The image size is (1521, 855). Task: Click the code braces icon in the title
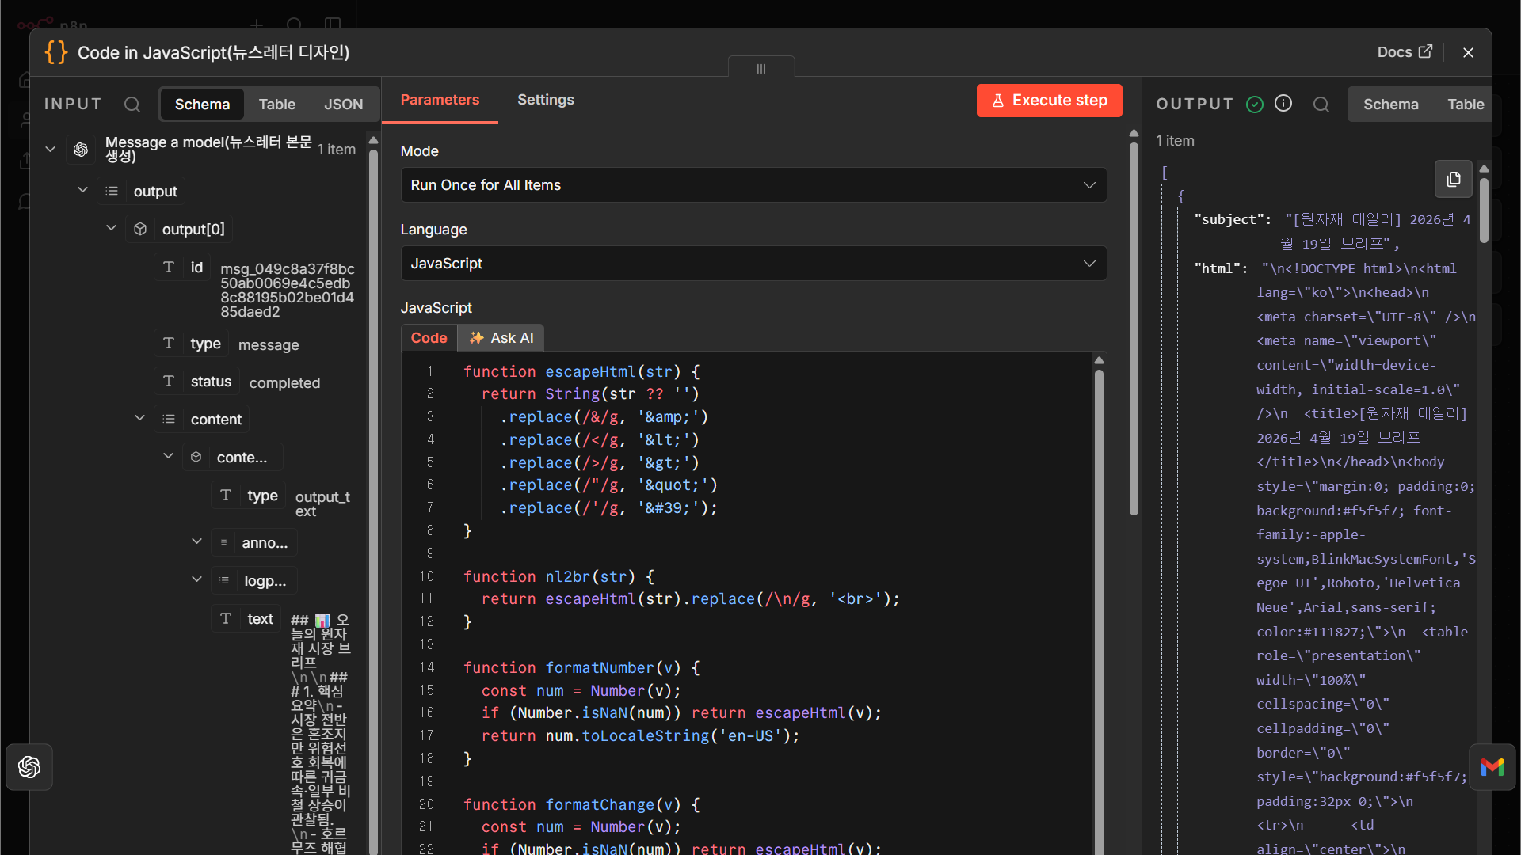(56, 52)
